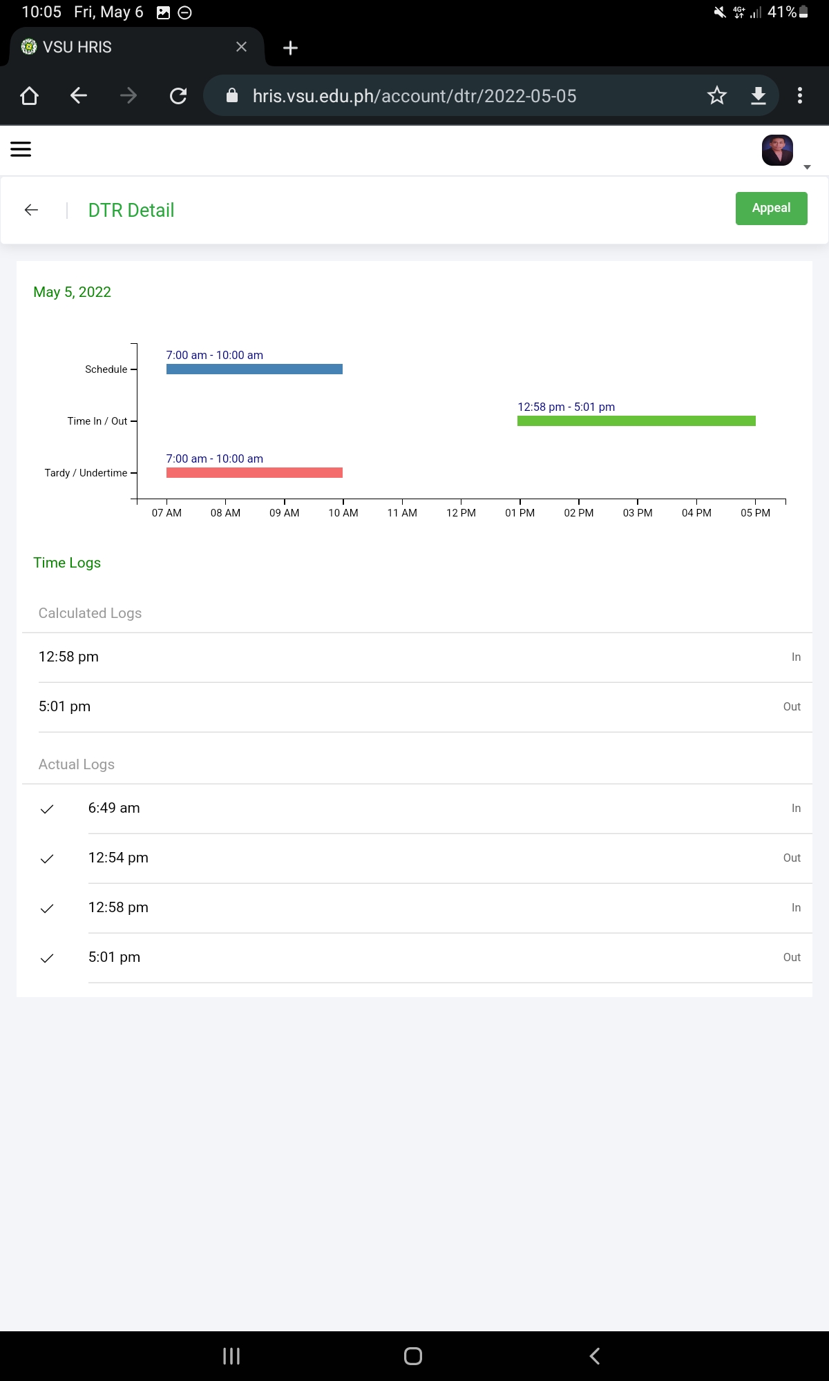Bookmark the page with the star icon

716,96
